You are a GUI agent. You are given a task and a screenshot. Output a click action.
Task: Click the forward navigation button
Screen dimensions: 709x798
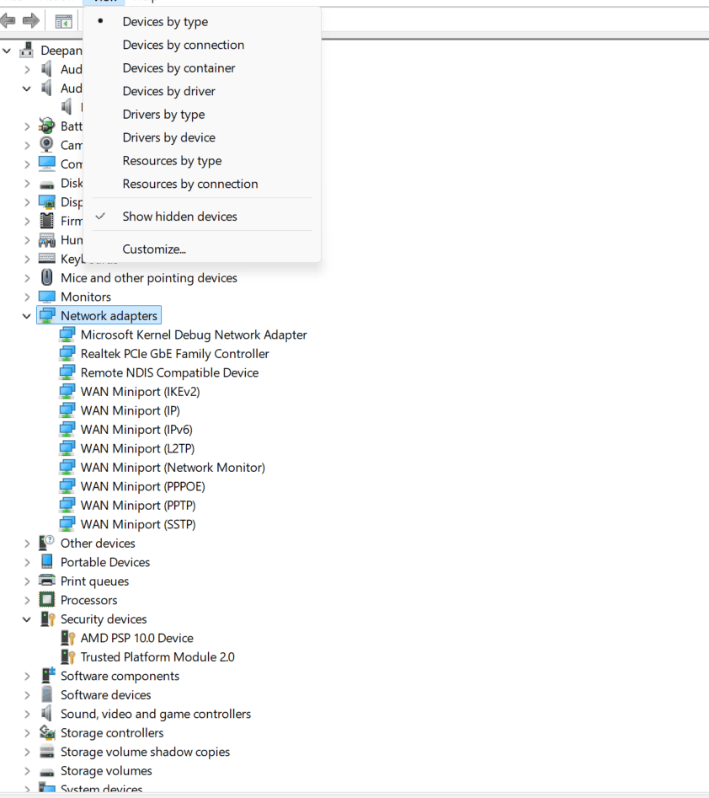[32, 19]
